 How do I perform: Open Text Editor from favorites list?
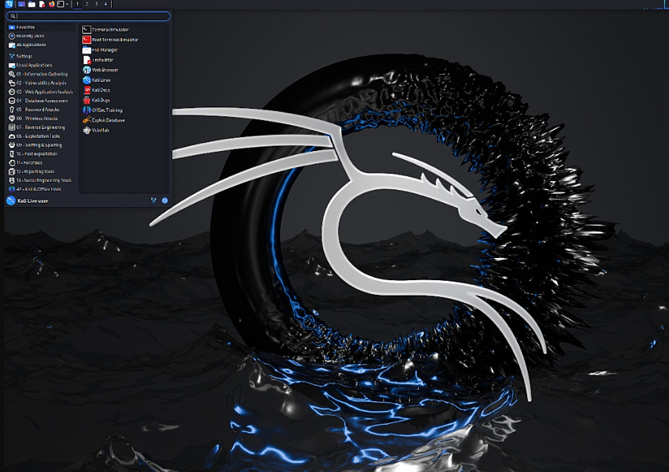click(x=124, y=60)
